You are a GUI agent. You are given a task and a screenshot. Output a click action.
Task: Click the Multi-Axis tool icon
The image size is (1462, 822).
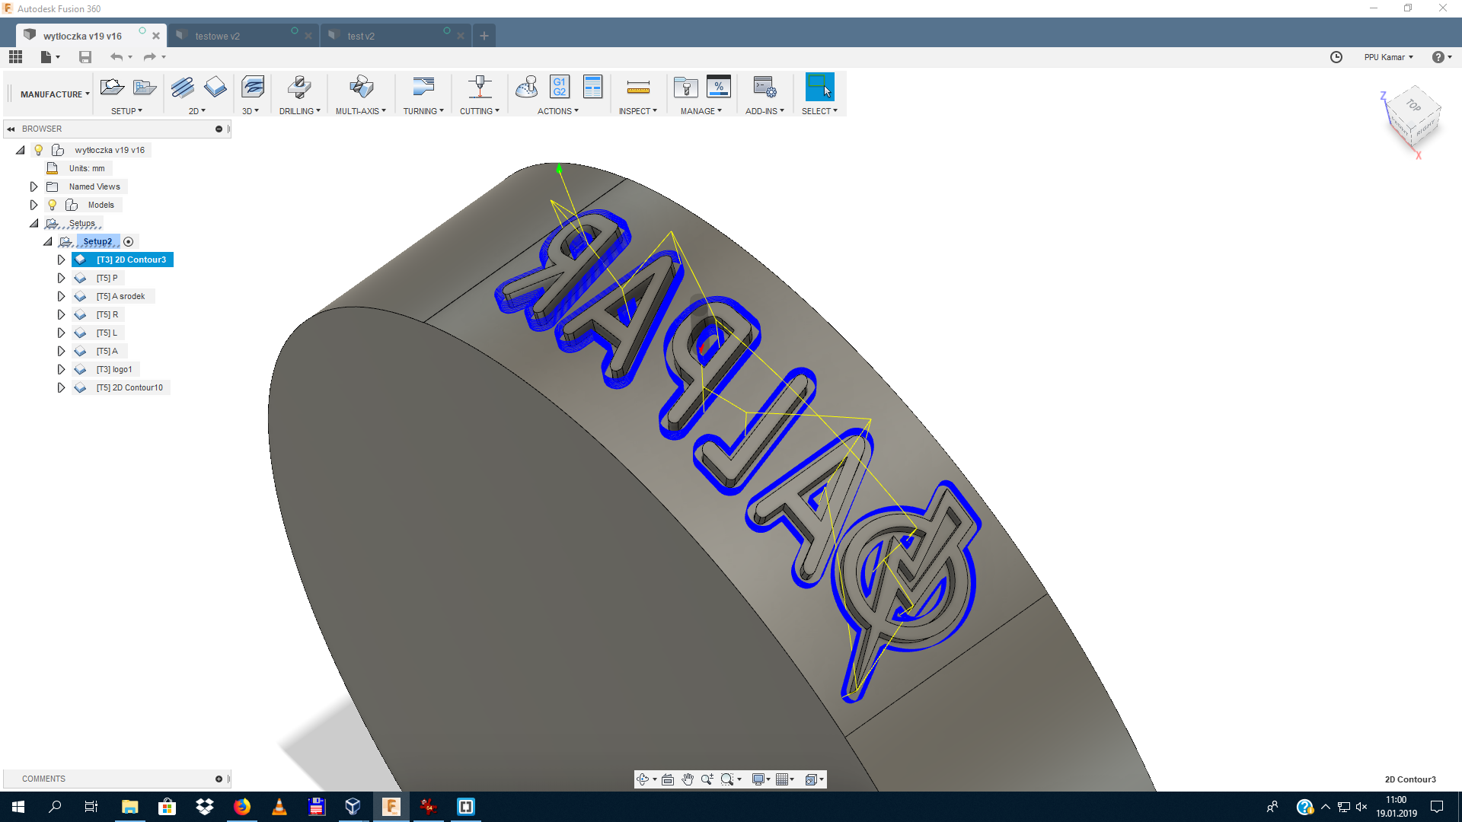pos(361,88)
